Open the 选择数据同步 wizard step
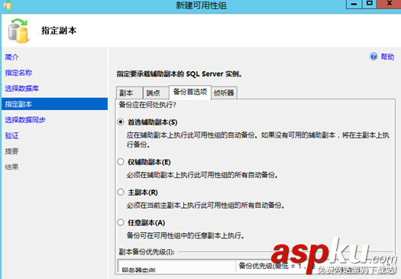The image size is (401, 279). pos(25,120)
